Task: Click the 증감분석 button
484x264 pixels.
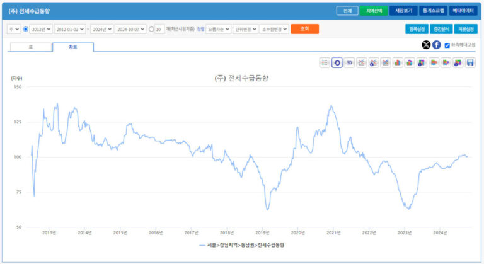Action: (x=441, y=29)
